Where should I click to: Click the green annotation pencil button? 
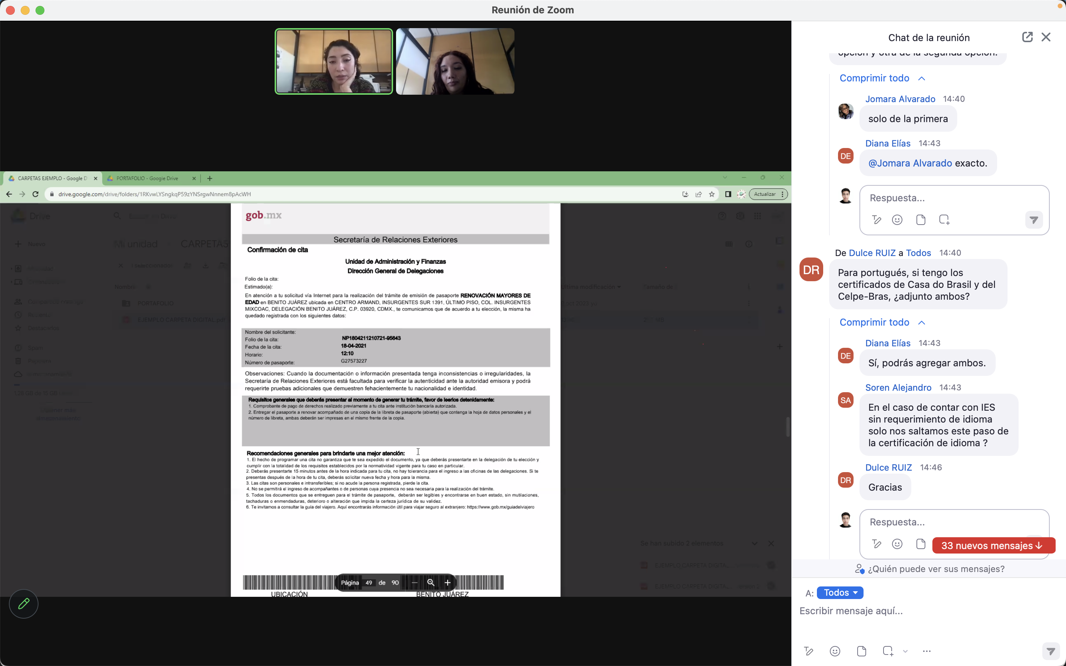pos(24,603)
